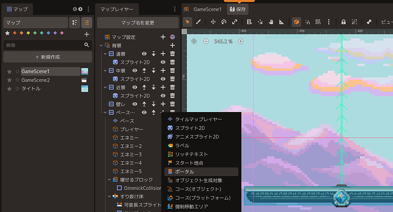This screenshot has width=393, height=212.
Task: Select the ruler measure tool
Action: (x=282, y=22)
